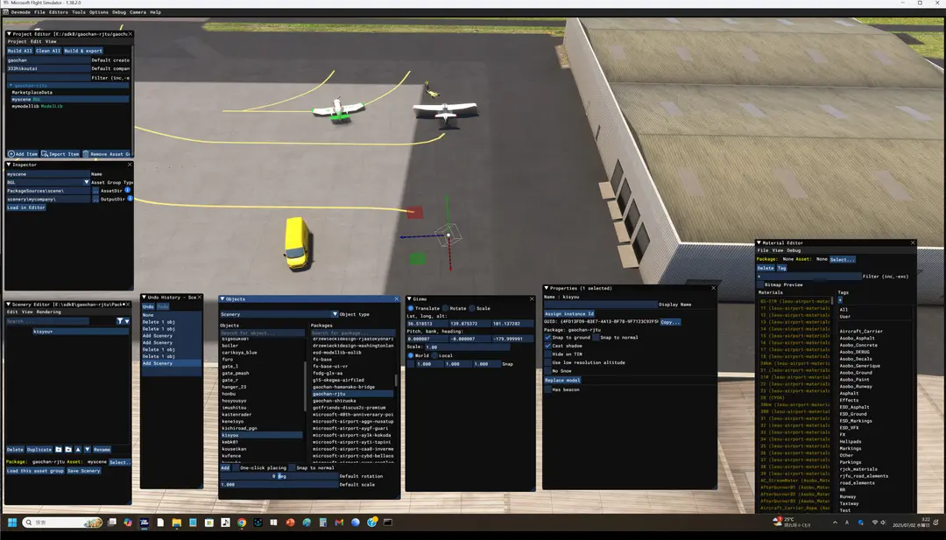Enable the Has beacon checkbox

coord(547,389)
